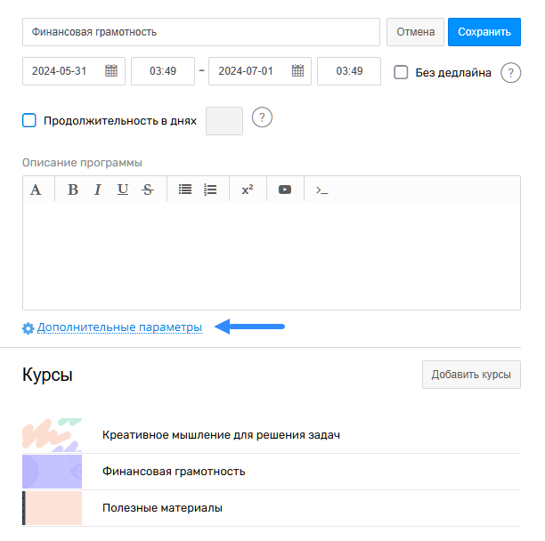Insert a video with the play icon
545x541 pixels.
click(285, 190)
